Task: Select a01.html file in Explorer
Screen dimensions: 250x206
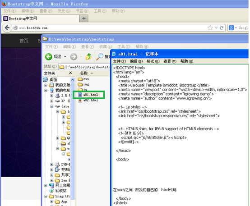Action: (x=88, y=95)
